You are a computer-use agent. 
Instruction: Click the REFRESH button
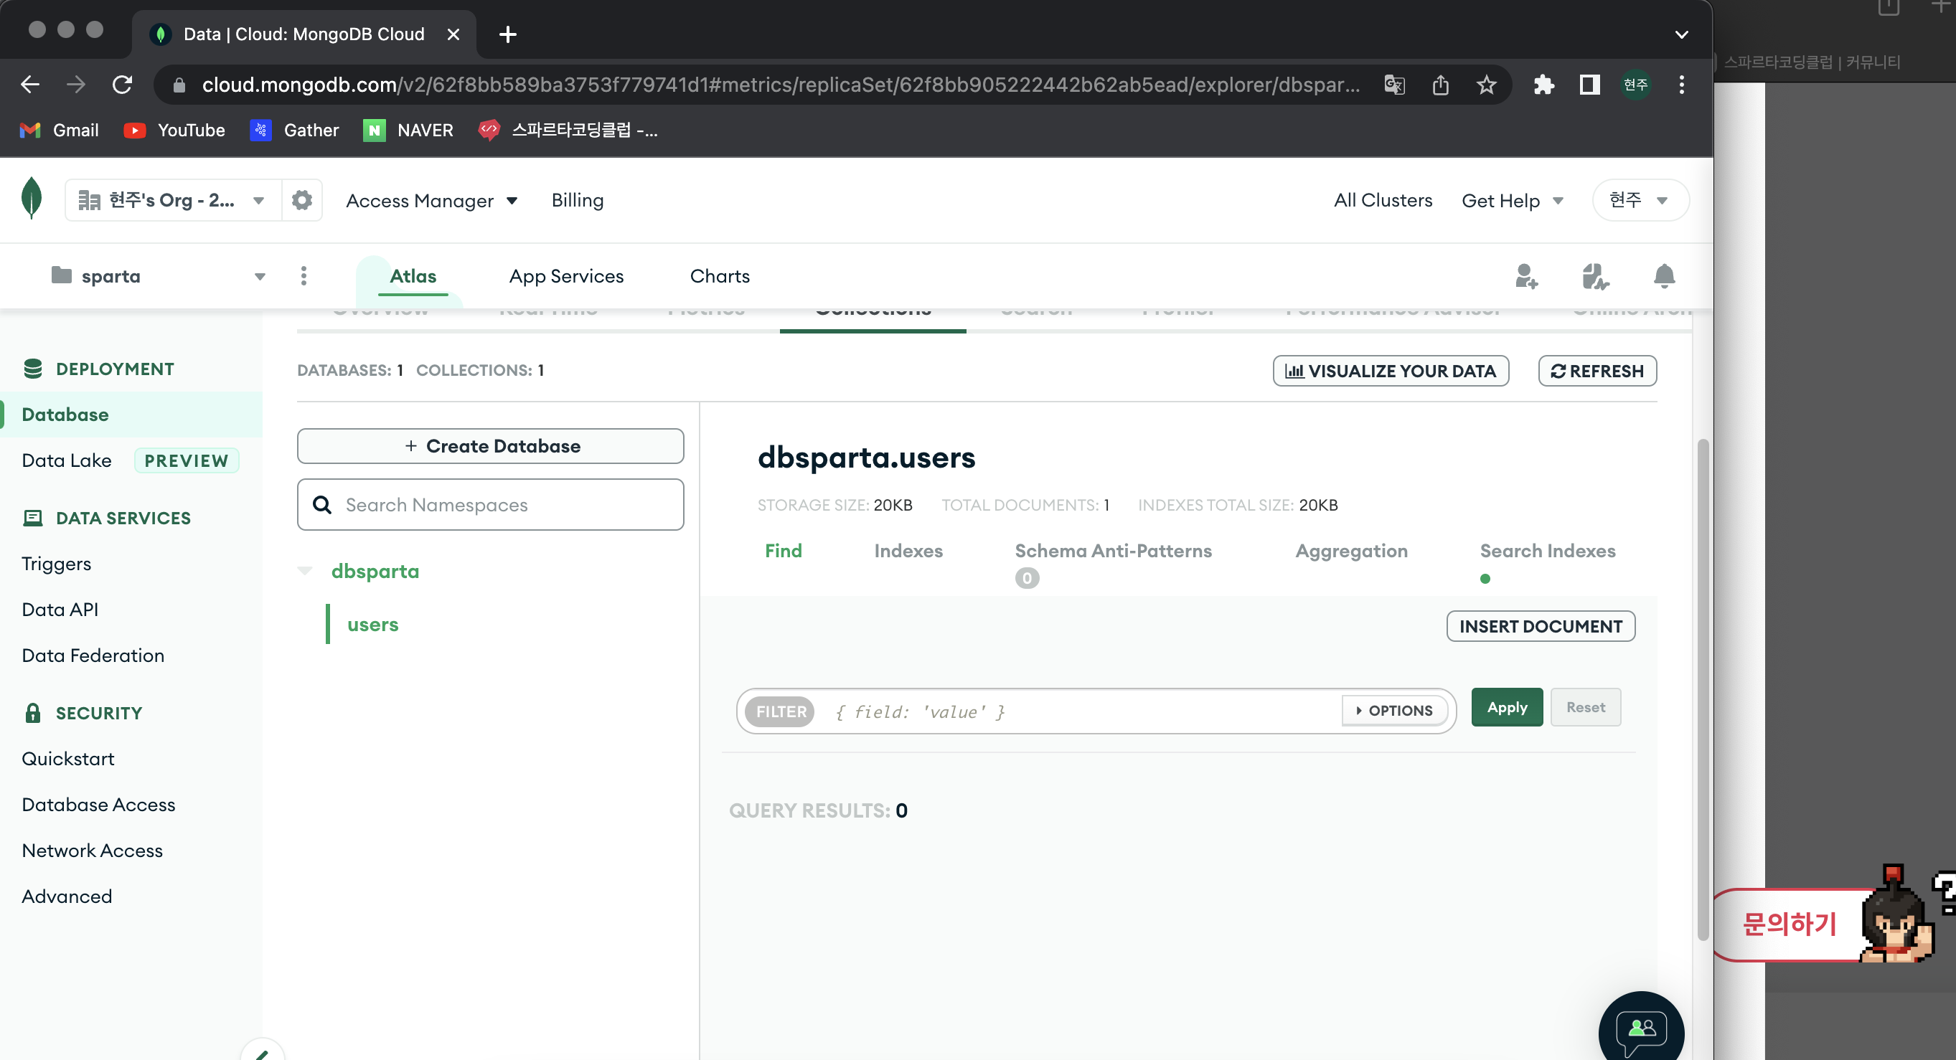point(1597,371)
